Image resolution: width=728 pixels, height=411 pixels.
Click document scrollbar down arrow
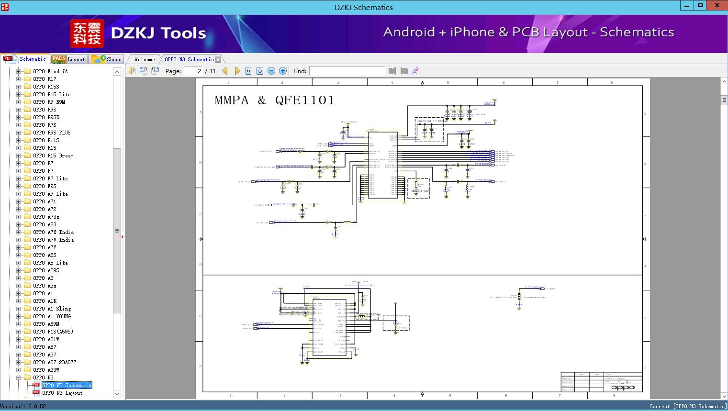coord(724,396)
